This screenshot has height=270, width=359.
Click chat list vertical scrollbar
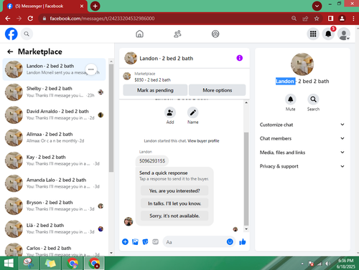[x=111, y=118]
